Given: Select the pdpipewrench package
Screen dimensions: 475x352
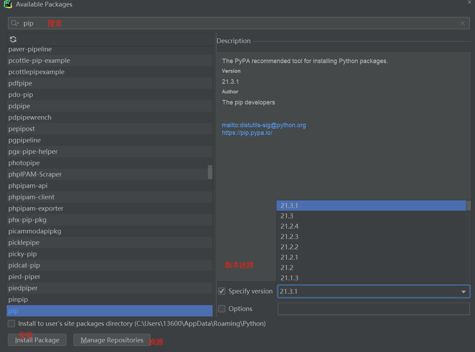Looking at the screenshot, I should click(x=110, y=118).
